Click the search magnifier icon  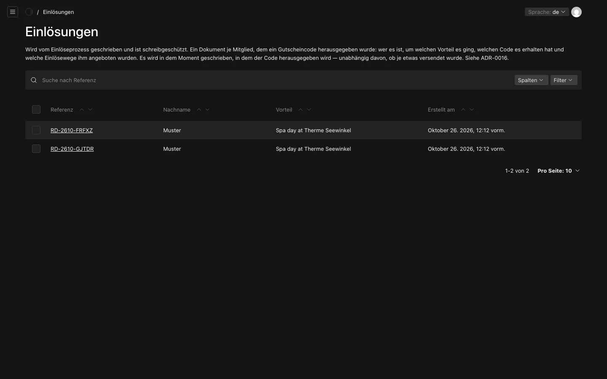(x=34, y=80)
